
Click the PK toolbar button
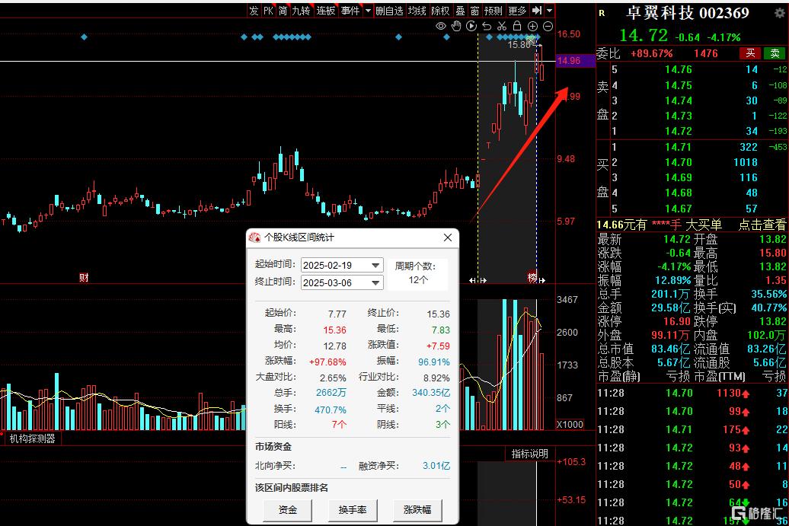(x=268, y=11)
